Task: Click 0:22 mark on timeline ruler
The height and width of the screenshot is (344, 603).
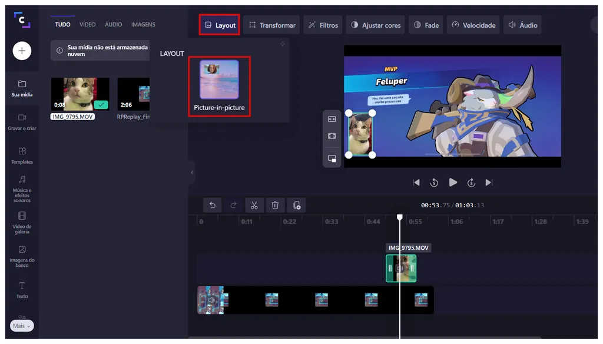Action: [290, 221]
